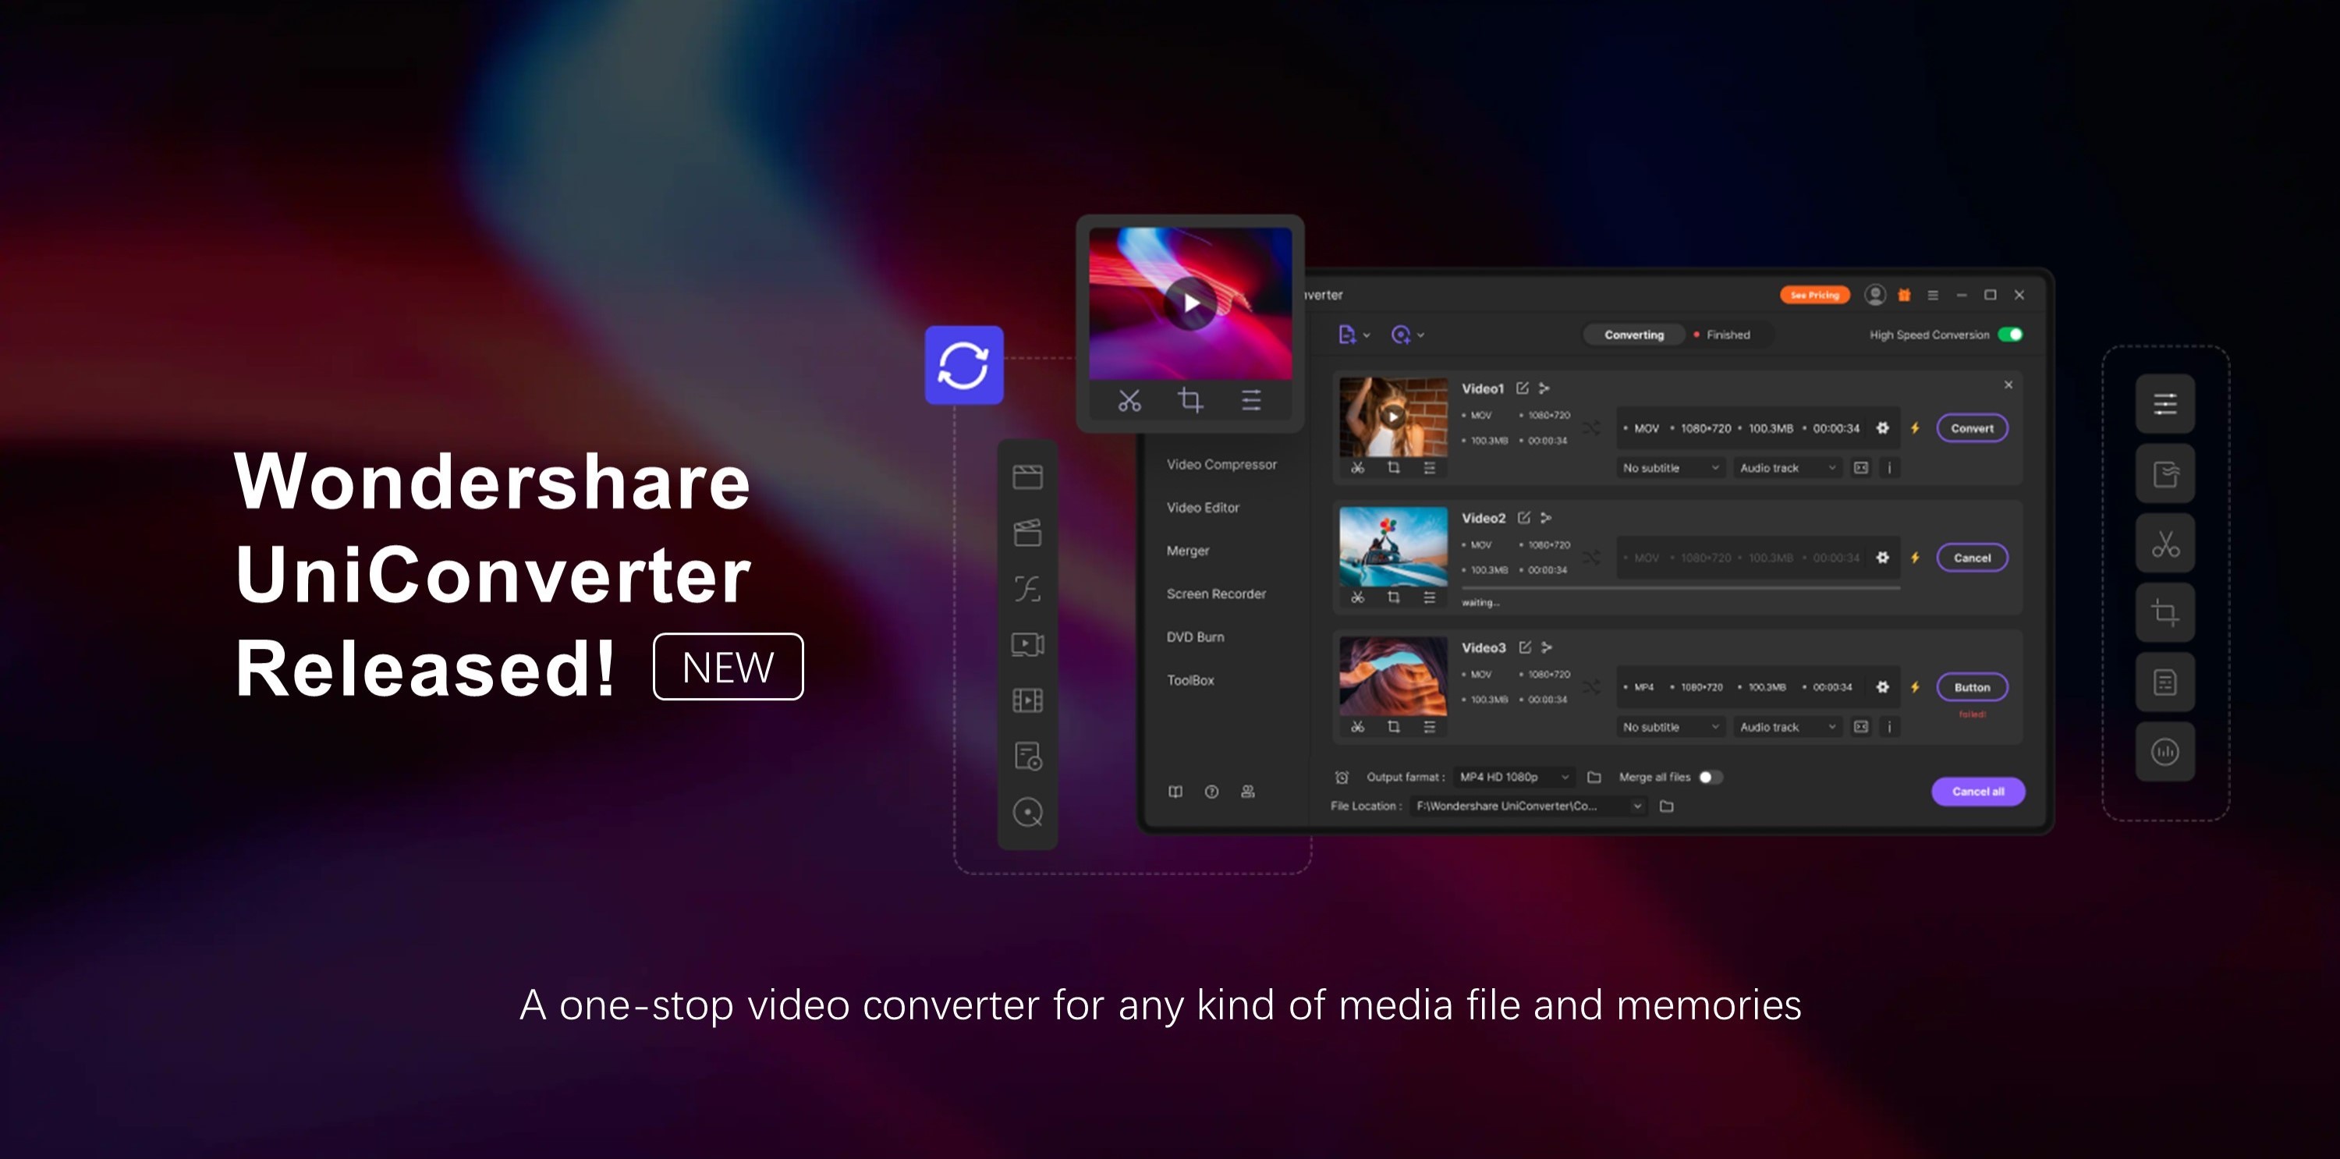Click the Cancel all button
Image resolution: width=2340 pixels, height=1159 pixels.
(1973, 789)
